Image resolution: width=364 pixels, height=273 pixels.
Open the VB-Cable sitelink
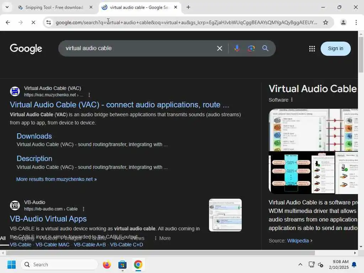[20, 245]
